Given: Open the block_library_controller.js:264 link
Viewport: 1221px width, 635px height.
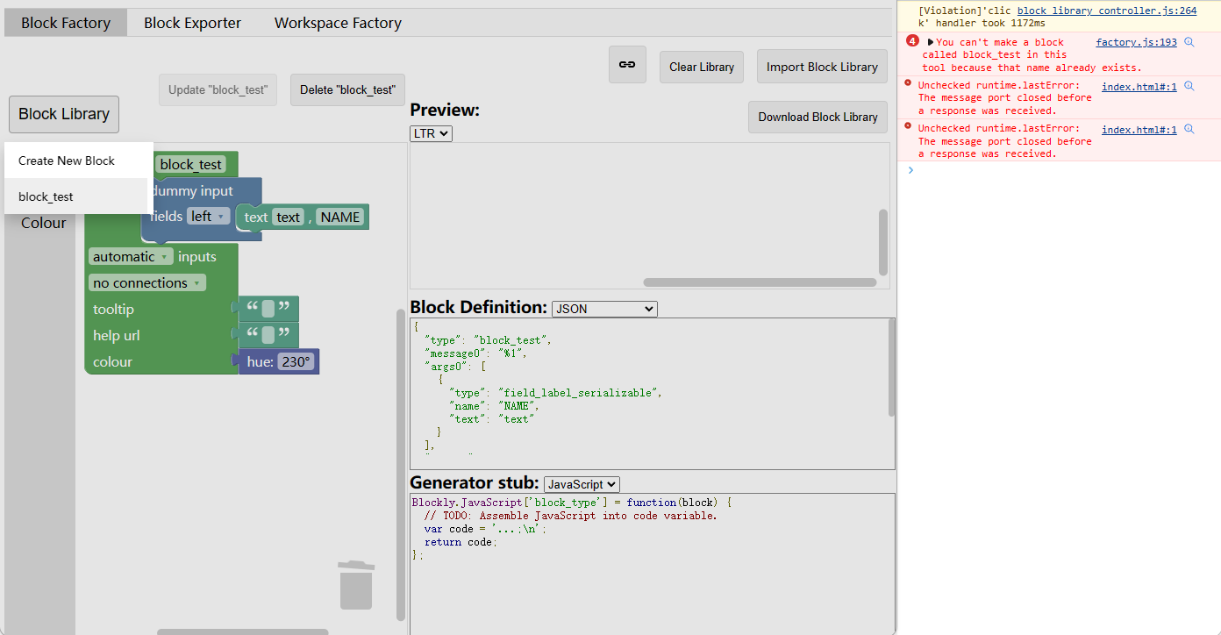Looking at the screenshot, I should [1107, 11].
